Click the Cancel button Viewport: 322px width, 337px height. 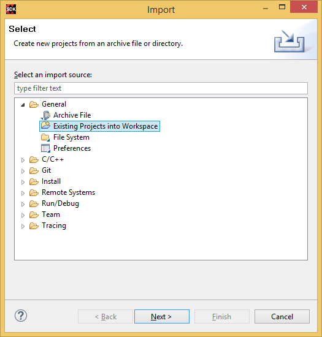pos(282,316)
